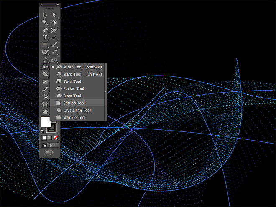Set paint mode to None
The width and height of the screenshot is (276, 207).
(56, 137)
